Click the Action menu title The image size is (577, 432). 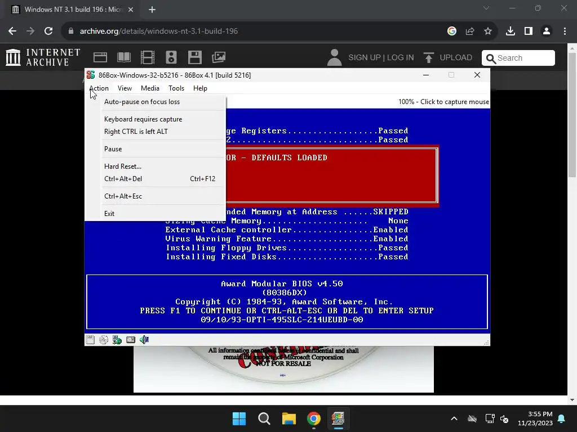click(99, 88)
